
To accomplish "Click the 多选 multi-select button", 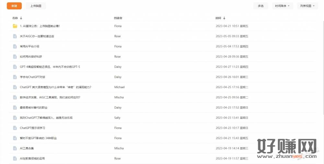I will point(260,6).
